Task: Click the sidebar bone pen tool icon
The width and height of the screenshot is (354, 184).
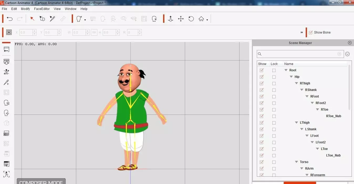Action: [x=7, y=82]
